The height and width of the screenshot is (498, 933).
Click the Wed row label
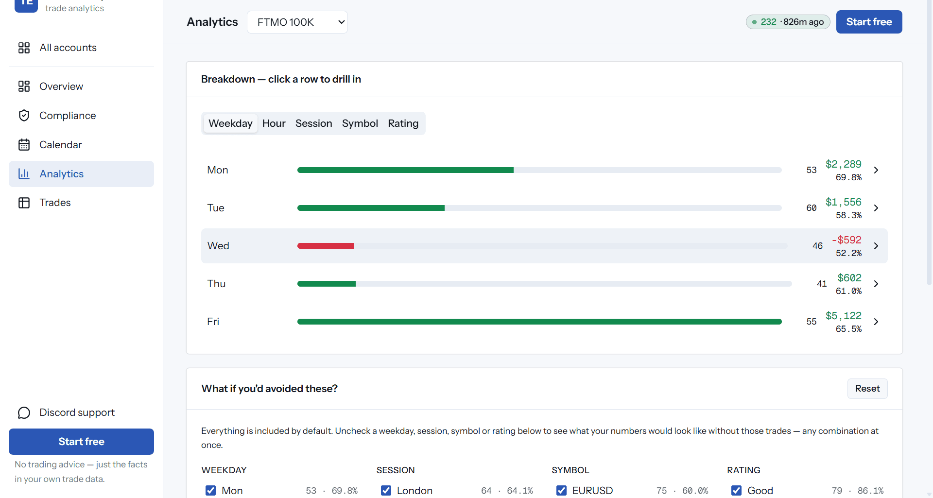tap(218, 246)
